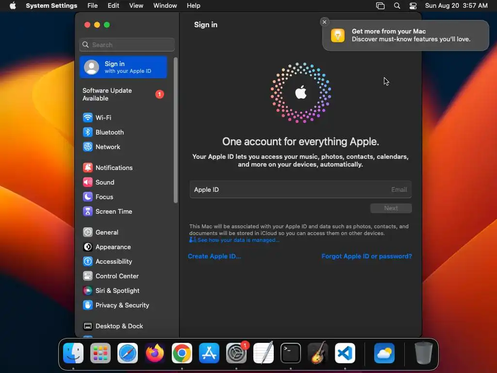Close the System Settings window
The height and width of the screenshot is (373, 497).
coord(87,25)
